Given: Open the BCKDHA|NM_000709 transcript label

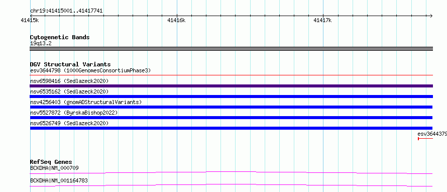Looking at the screenshot, I should pyautogui.click(x=54, y=168).
